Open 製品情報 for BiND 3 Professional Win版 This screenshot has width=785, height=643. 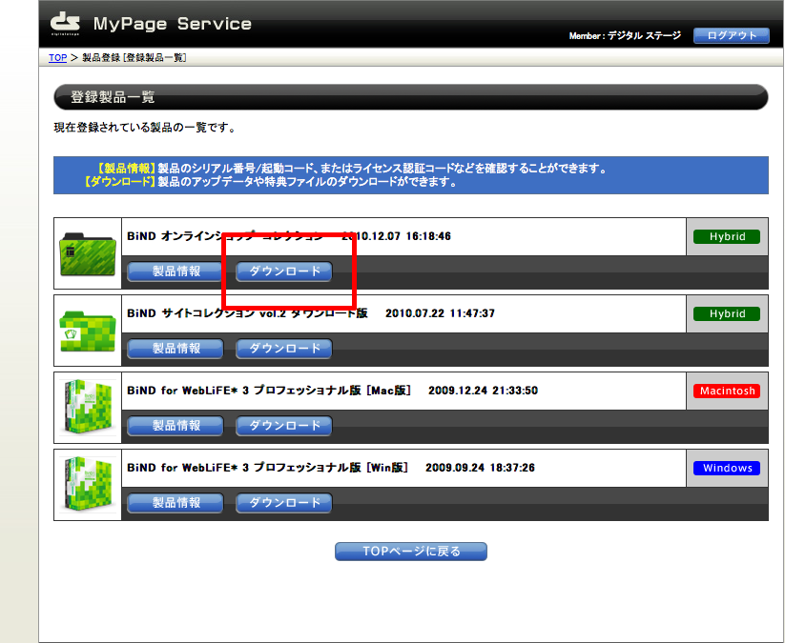[176, 503]
